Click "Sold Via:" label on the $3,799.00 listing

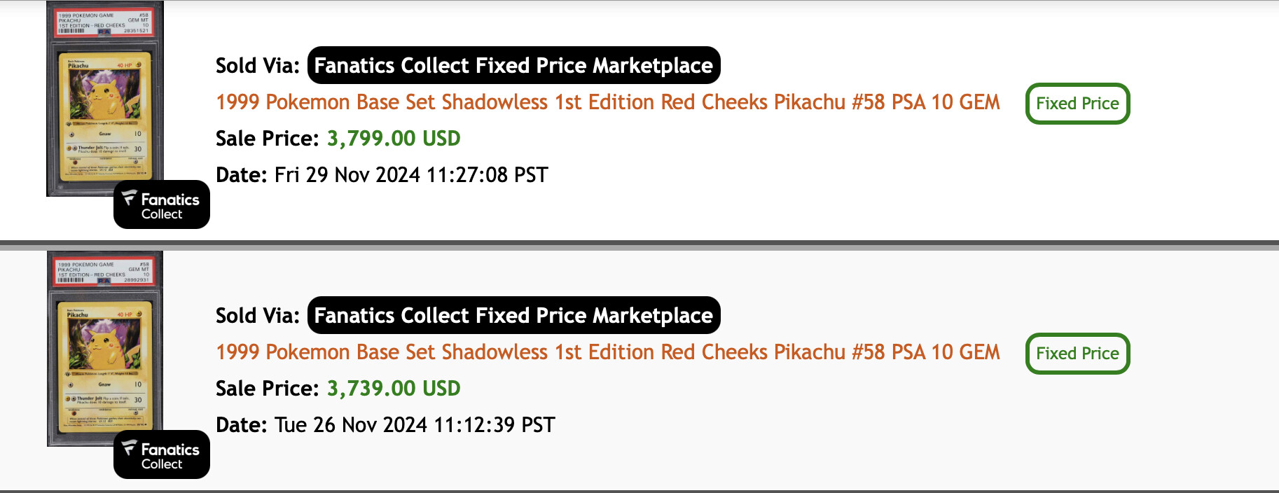(257, 66)
